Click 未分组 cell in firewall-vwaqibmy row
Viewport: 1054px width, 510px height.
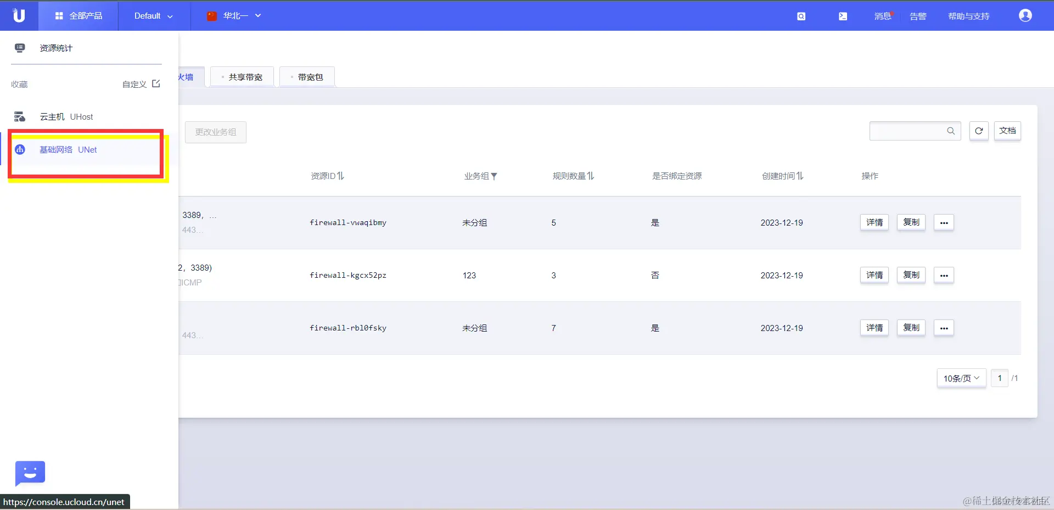point(474,222)
